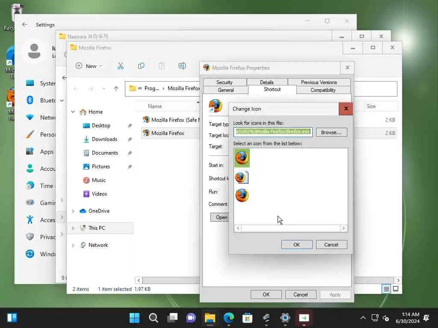
Task: Open Explorer recent locations dropdown
Action: [x=104, y=89]
